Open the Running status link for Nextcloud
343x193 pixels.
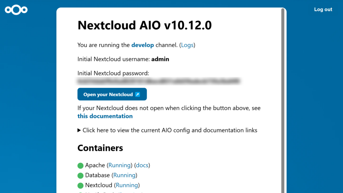coord(127,185)
